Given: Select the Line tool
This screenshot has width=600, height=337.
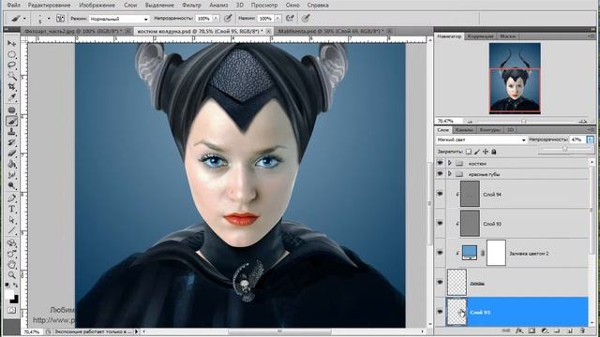Looking at the screenshot, I should pyautogui.click(x=12, y=231).
